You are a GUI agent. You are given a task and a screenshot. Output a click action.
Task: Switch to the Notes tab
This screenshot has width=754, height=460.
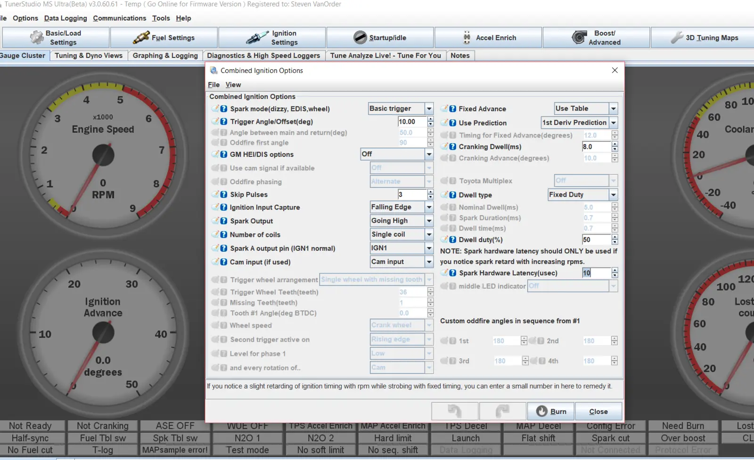click(x=460, y=56)
